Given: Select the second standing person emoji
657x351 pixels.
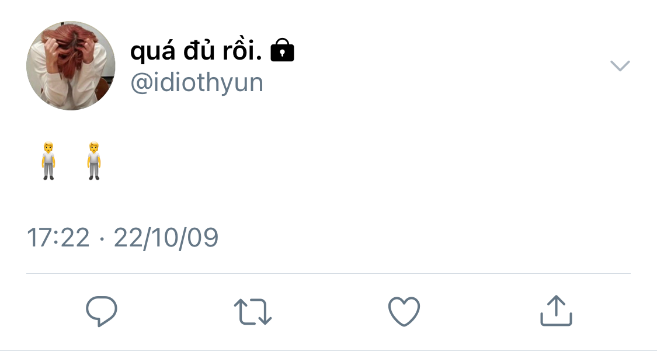Looking at the screenshot, I should (94, 161).
